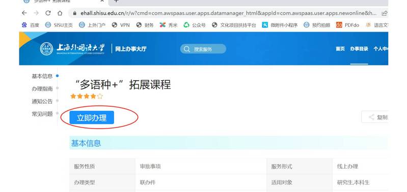Open the SISU主页 bookmark

click(x=59, y=25)
